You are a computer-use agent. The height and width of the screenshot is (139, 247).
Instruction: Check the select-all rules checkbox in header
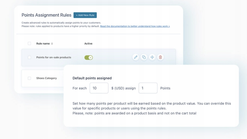tap(29, 44)
